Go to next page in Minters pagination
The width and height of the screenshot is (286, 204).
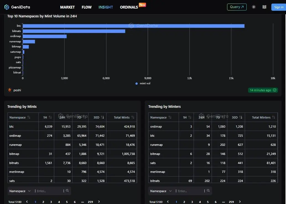click(240, 202)
